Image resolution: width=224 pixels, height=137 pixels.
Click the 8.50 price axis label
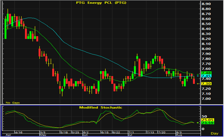coord(206,24)
